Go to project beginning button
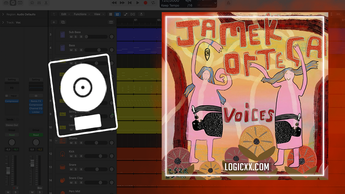 coord(130,3)
